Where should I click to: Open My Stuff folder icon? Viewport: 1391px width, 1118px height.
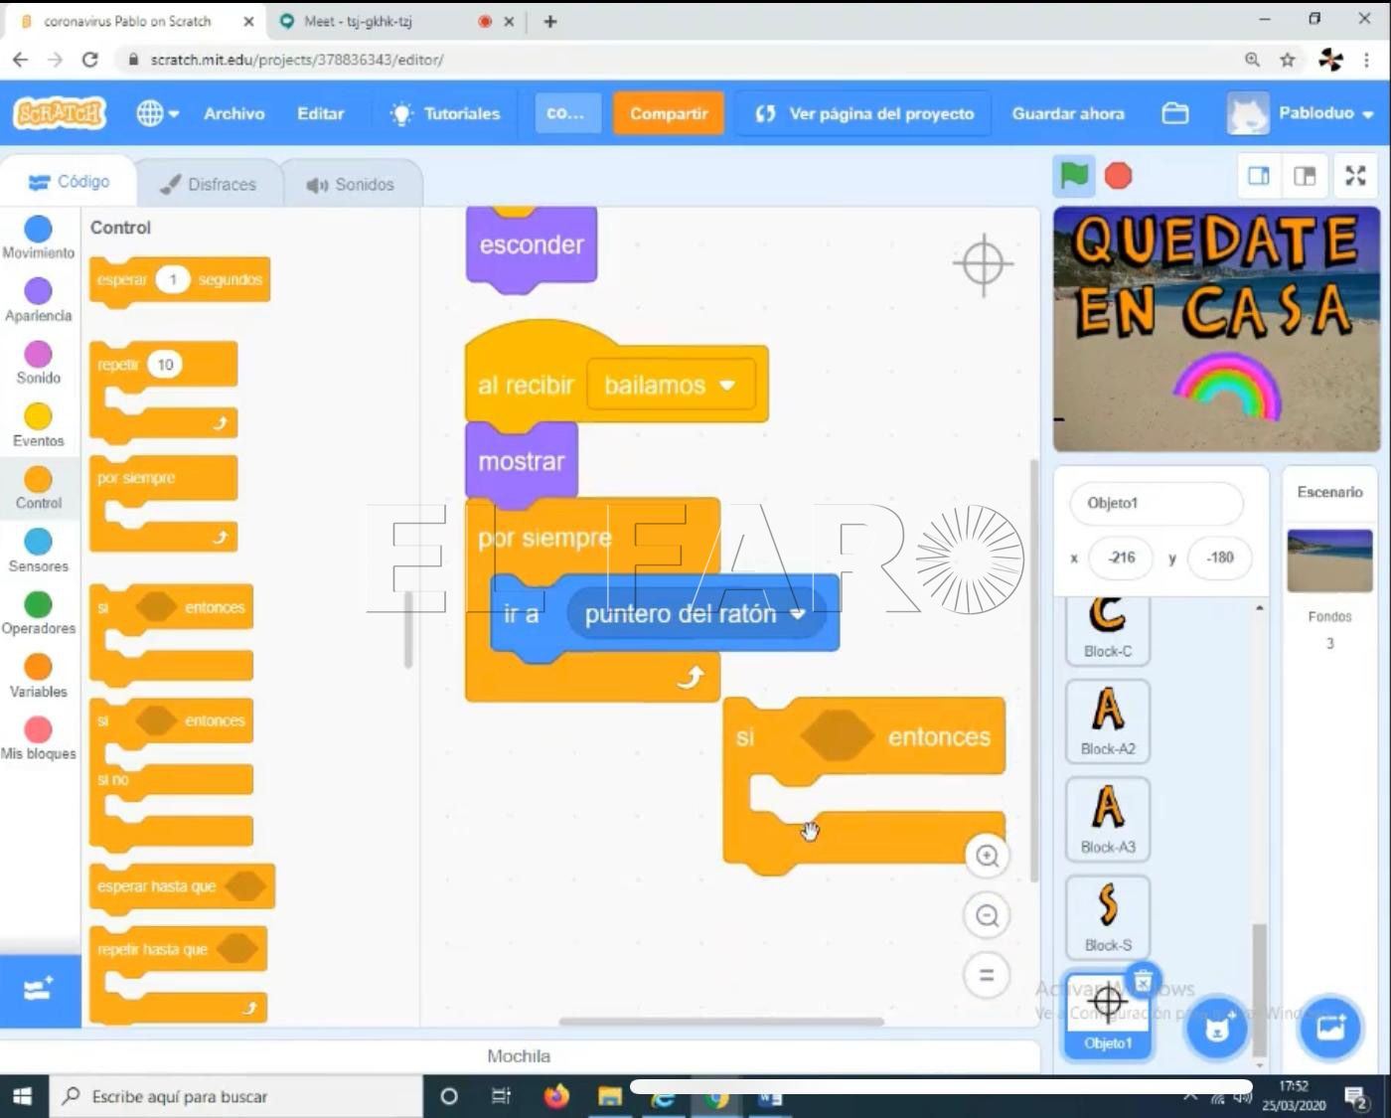pyautogui.click(x=1175, y=113)
